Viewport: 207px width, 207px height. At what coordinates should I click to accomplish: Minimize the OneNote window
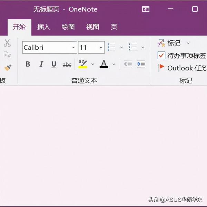click(170, 9)
